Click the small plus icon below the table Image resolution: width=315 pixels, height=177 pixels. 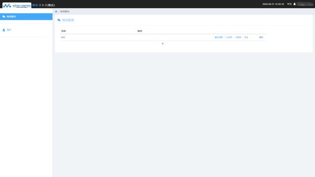click(x=163, y=44)
